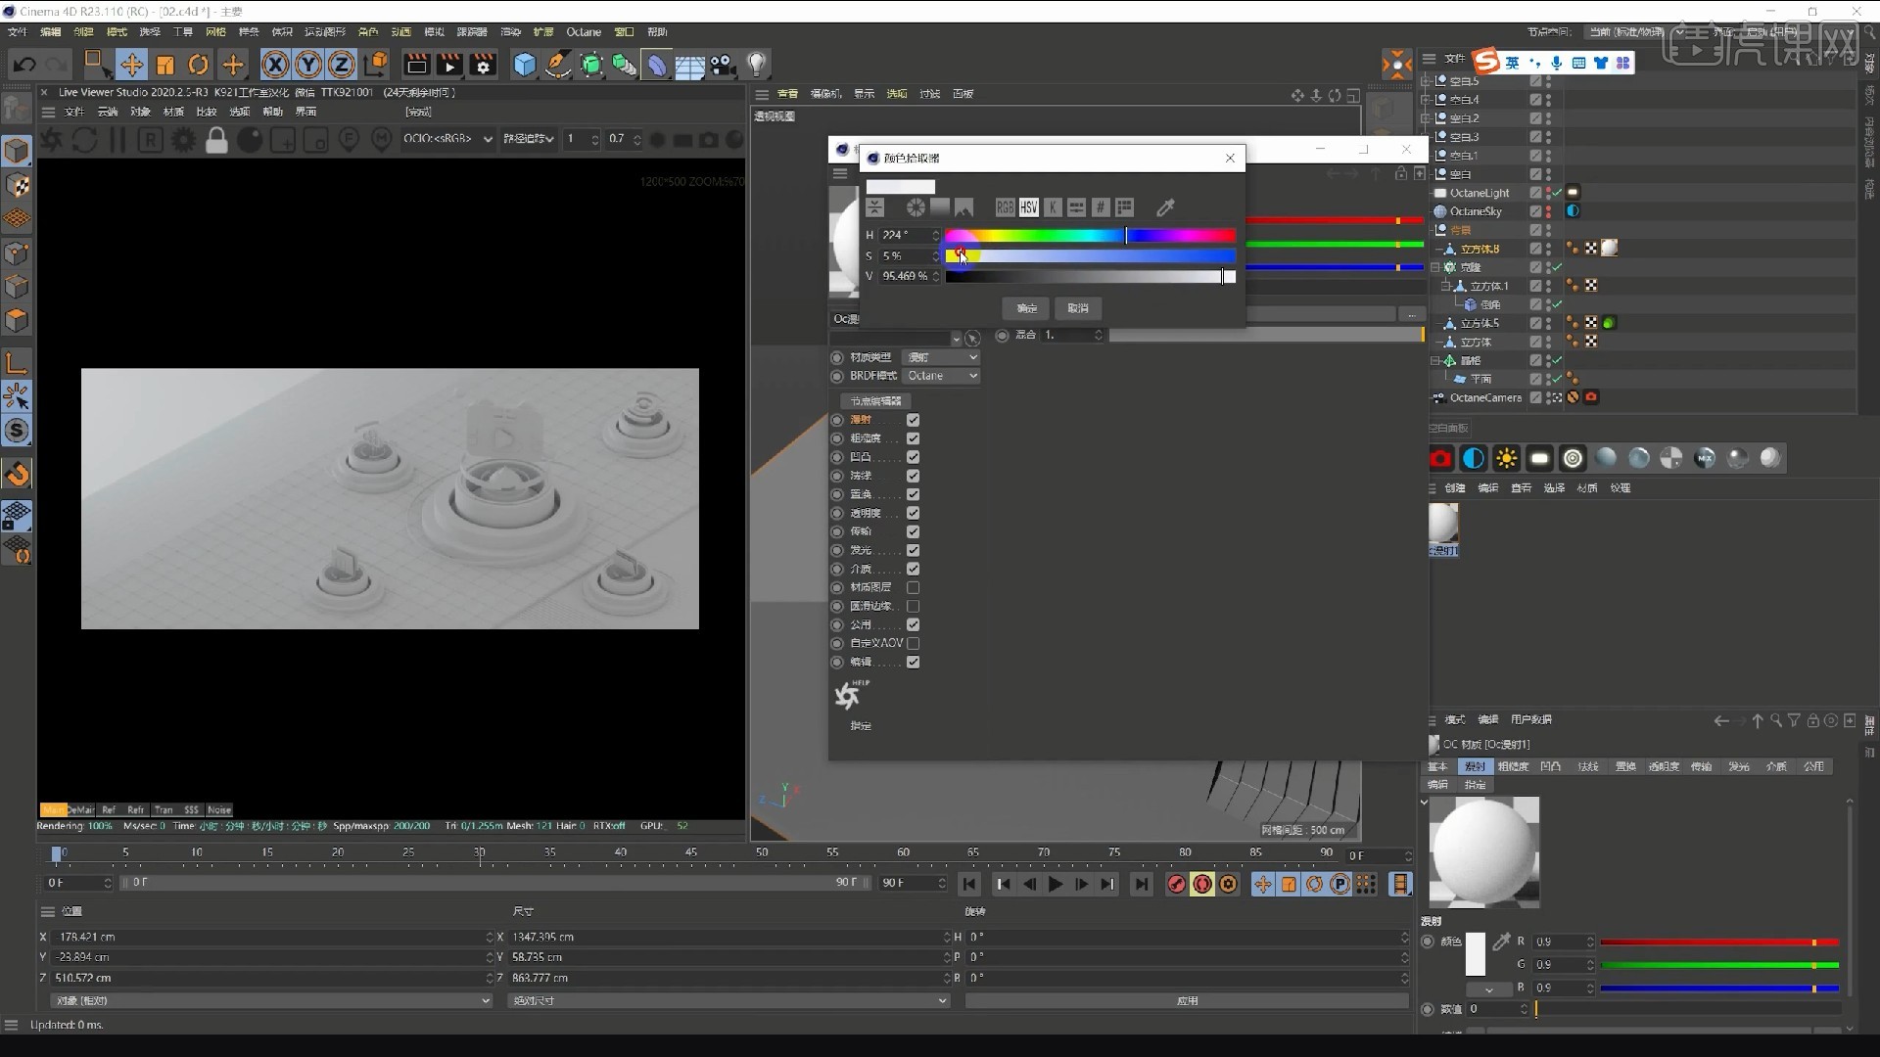Disable the 发光 channel checkbox
The height and width of the screenshot is (1057, 1880).
tap(914, 550)
